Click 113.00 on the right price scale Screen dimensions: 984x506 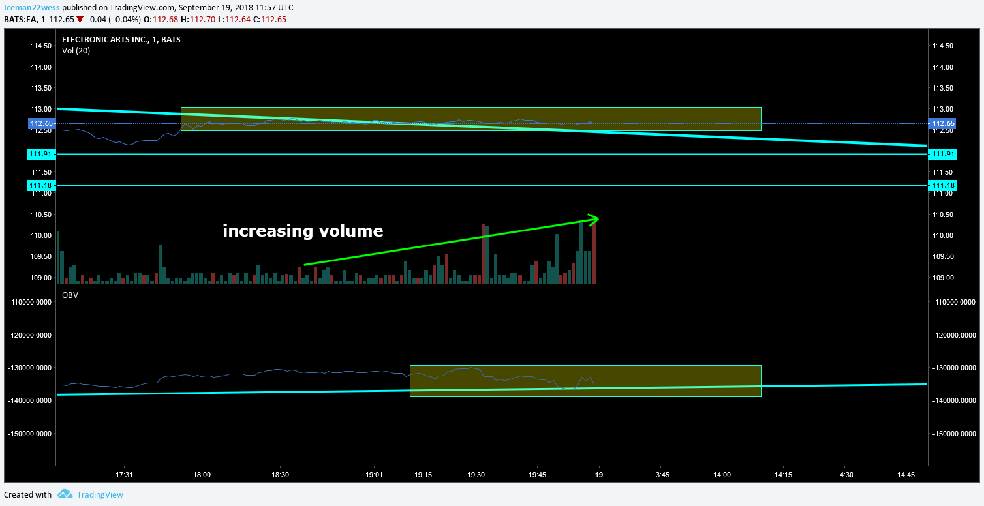point(944,109)
